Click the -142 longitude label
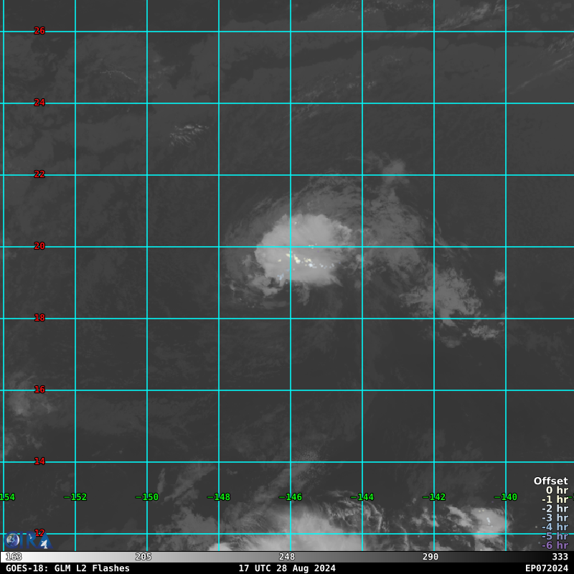This screenshot has height=574, width=574. coord(433,497)
